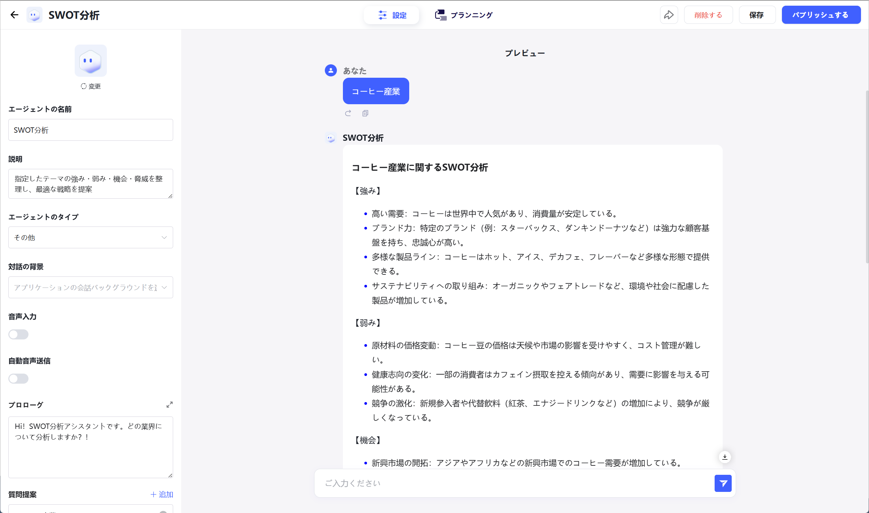869x513 pixels.
Task: Click the regenerate icon under user message
Action: 348,113
